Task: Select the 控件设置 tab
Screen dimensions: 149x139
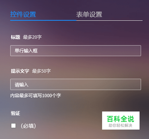Action: point(23,14)
